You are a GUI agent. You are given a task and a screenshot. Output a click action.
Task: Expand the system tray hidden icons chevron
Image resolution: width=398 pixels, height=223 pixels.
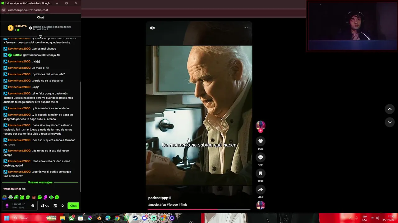pyautogui.click(x=350, y=218)
